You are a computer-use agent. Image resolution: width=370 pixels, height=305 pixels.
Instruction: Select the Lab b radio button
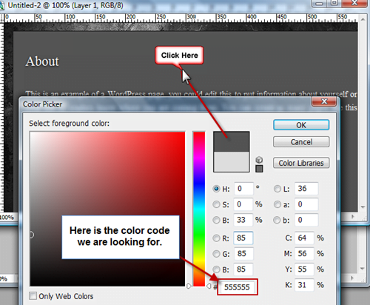[277, 220]
